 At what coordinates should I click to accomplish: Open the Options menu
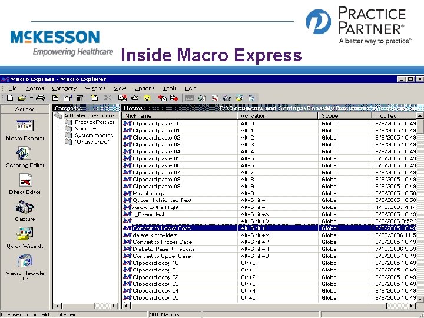click(144, 88)
